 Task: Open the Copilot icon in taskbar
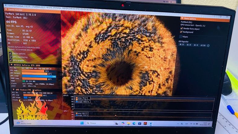pyautogui.click(x=123, y=123)
